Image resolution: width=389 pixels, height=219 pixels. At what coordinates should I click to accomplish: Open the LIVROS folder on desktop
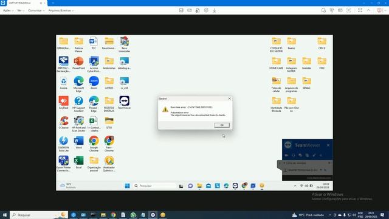coord(109,83)
